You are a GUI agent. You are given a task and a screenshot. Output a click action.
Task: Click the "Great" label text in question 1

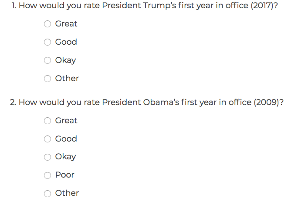tap(66, 24)
